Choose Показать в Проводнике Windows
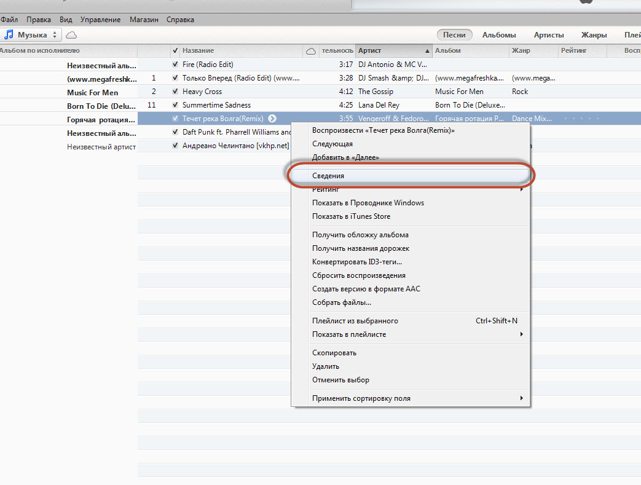Image resolution: width=641 pixels, height=485 pixels. 411,203
